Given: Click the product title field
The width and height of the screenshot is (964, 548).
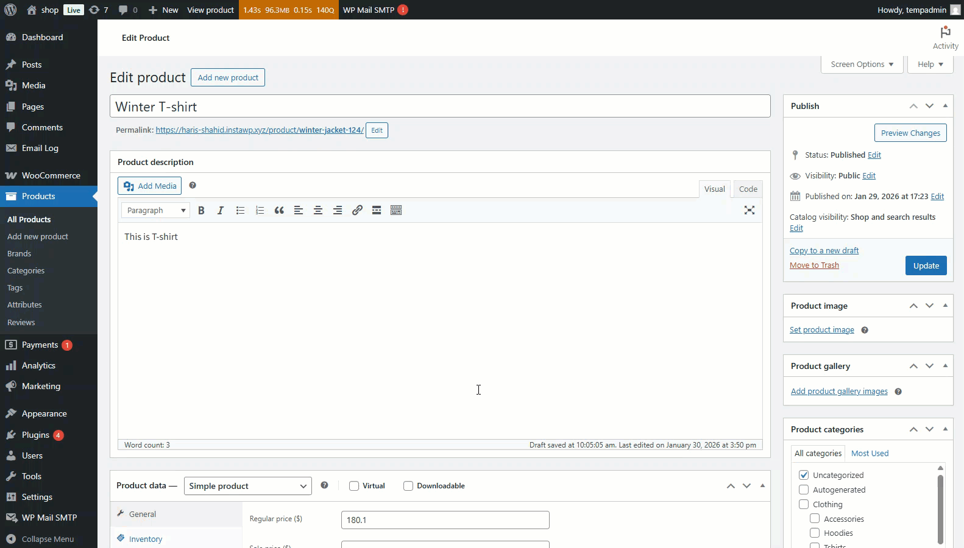Looking at the screenshot, I should [440, 107].
